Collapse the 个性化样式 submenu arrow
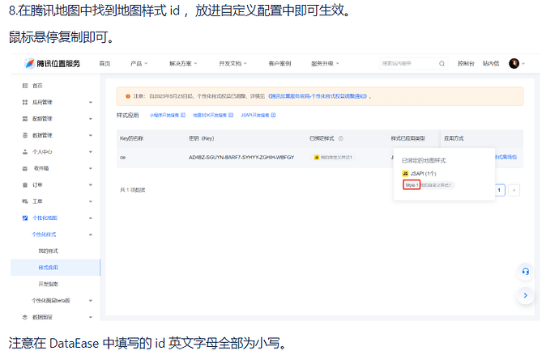 click(x=91, y=235)
